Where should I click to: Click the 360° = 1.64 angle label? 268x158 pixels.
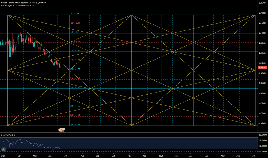point(75,124)
